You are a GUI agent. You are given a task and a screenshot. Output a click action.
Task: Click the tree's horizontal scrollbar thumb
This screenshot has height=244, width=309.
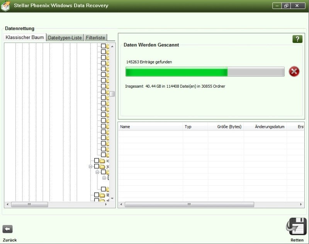point(30,204)
